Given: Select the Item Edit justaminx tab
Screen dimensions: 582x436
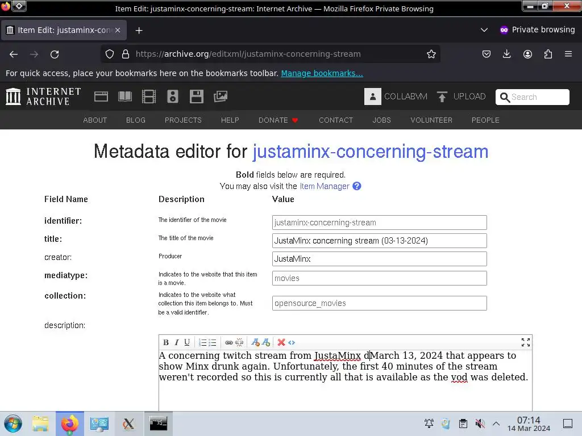Looking at the screenshot, I should (x=64, y=30).
